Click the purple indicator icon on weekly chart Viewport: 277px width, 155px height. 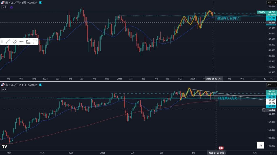pos(11,7)
